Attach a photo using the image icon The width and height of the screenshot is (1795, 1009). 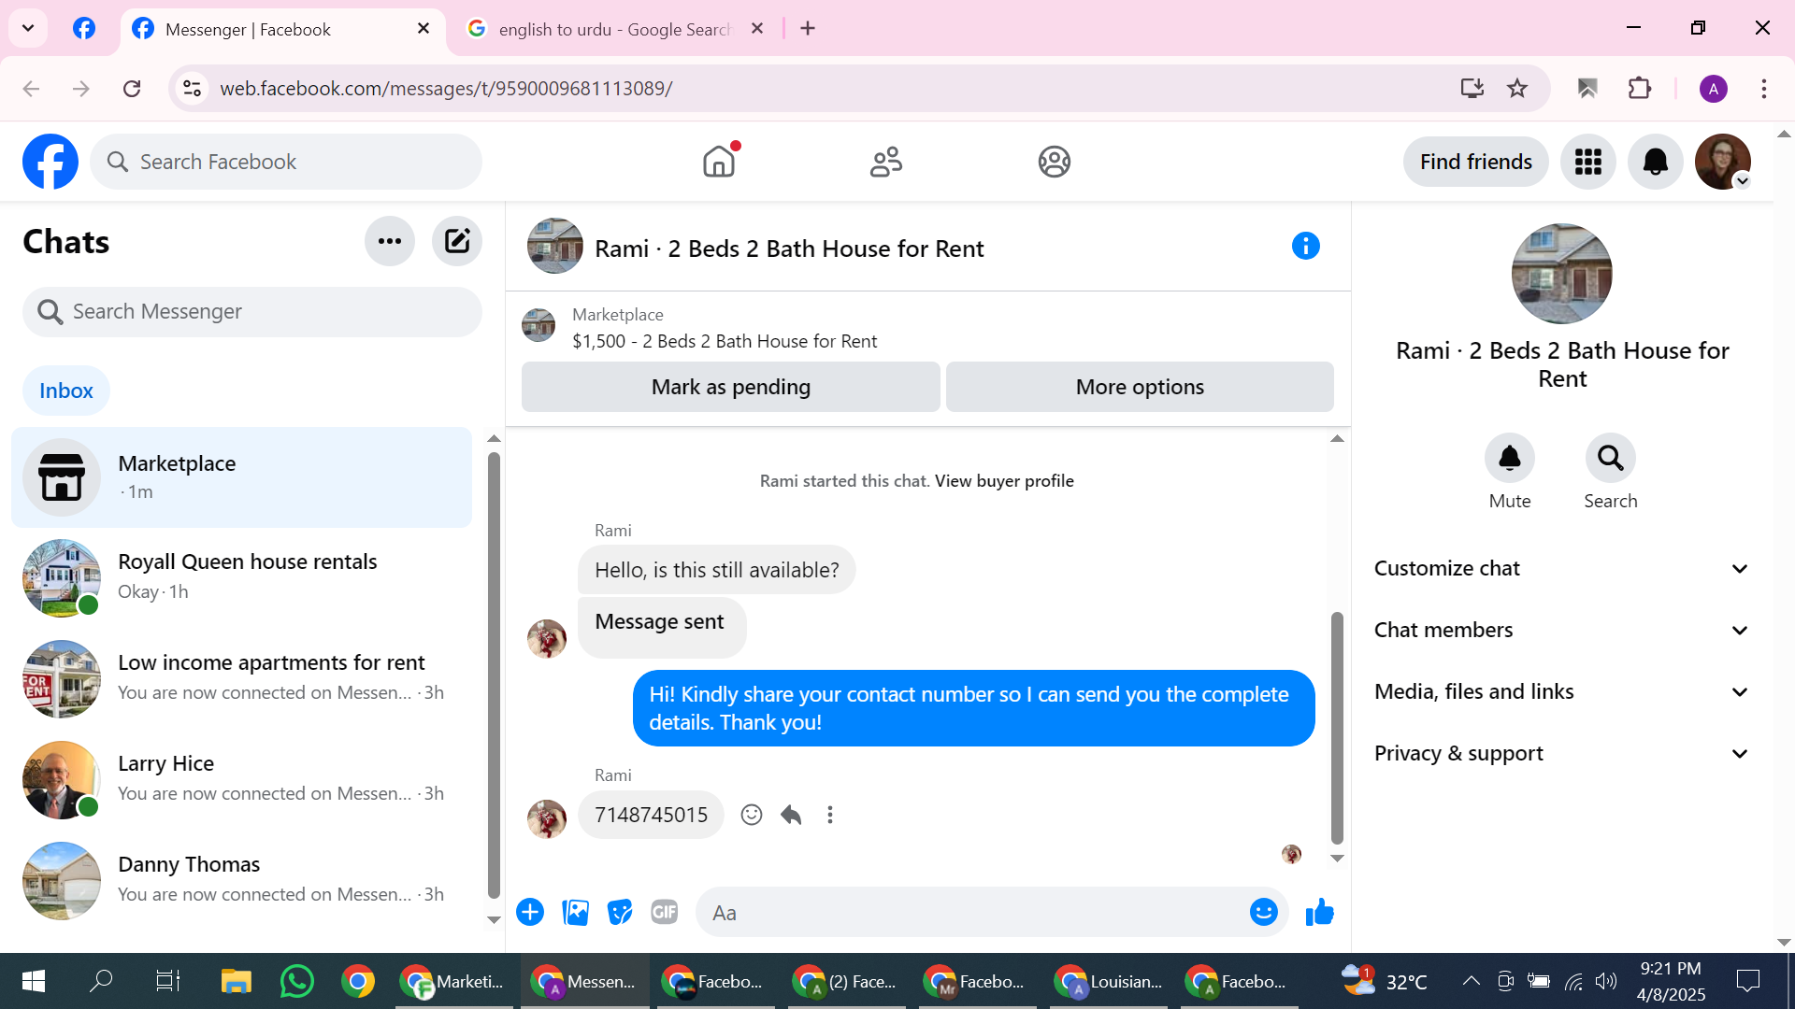(x=575, y=912)
